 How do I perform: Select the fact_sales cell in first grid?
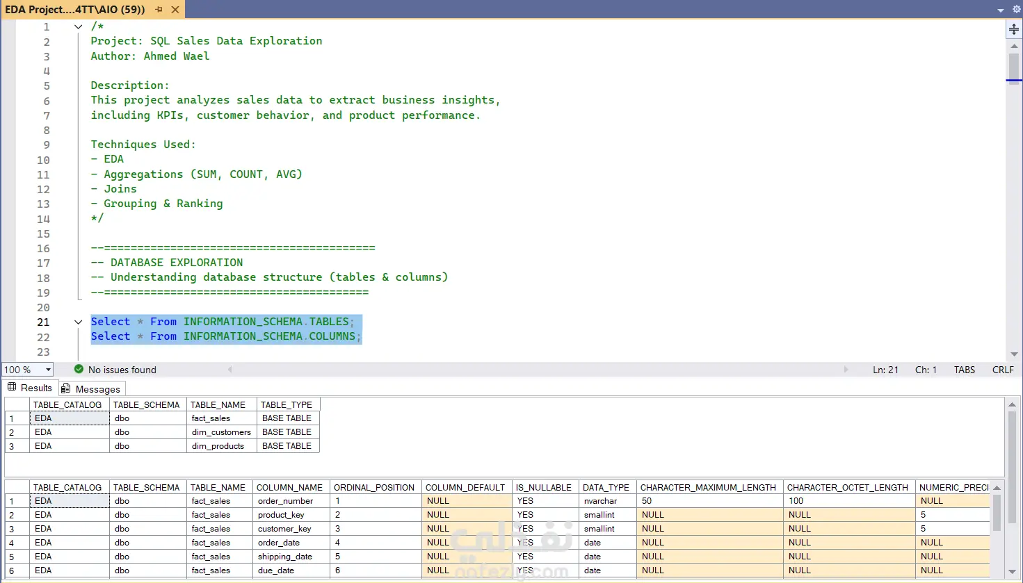[221, 418]
